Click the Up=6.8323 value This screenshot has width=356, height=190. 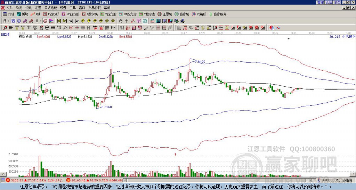coord(64,37)
